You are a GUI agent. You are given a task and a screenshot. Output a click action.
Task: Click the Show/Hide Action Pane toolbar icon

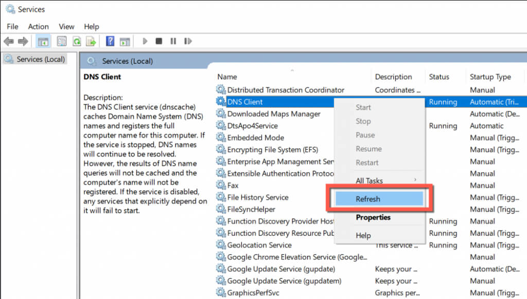[124, 41]
